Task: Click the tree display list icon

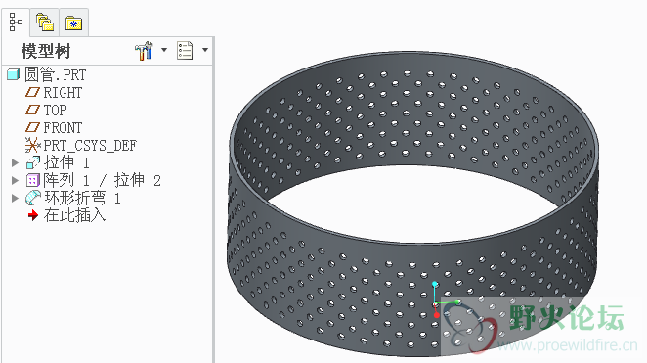Action: click(185, 50)
